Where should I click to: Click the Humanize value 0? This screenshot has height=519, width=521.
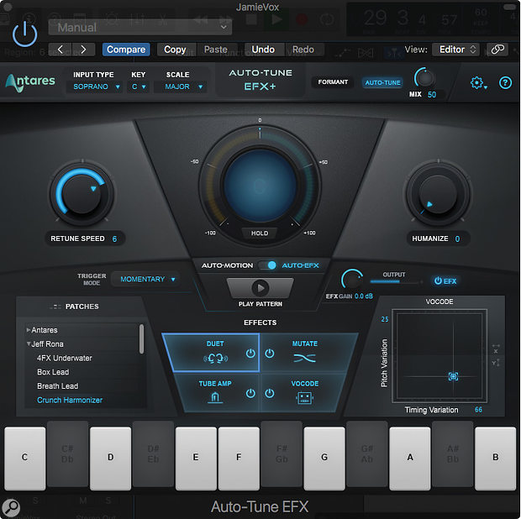click(x=457, y=239)
